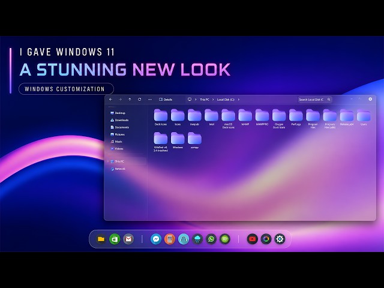
Task: Click the Windows Customization pill label
Action: 66,89
